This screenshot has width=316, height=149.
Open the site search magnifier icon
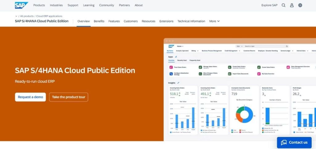tap(283, 5)
